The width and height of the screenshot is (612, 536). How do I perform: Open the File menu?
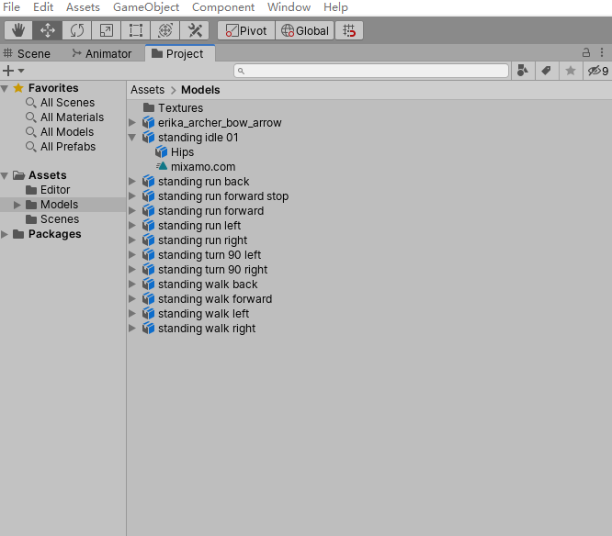11,7
